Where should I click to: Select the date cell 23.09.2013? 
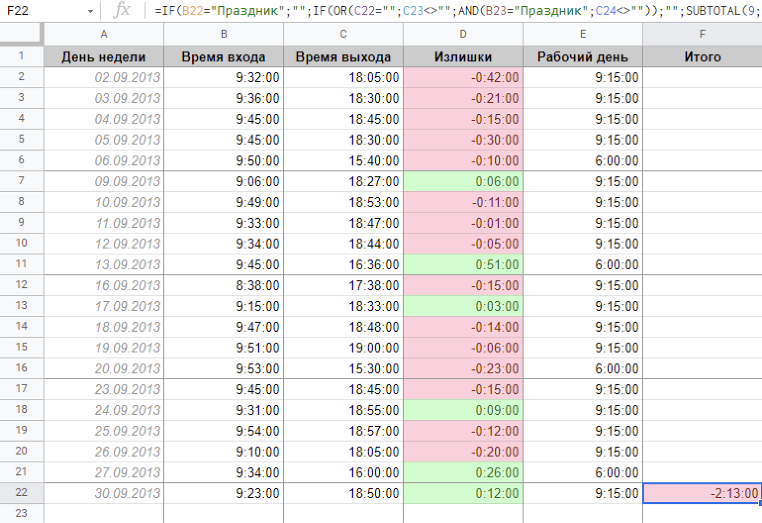point(104,390)
